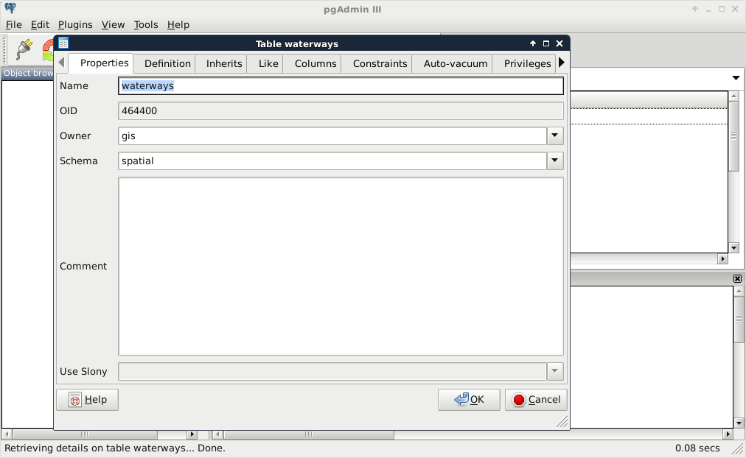The image size is (746, 458).
Task: Click the Schema combo field with spatial
Action: [x=332, y=161]
